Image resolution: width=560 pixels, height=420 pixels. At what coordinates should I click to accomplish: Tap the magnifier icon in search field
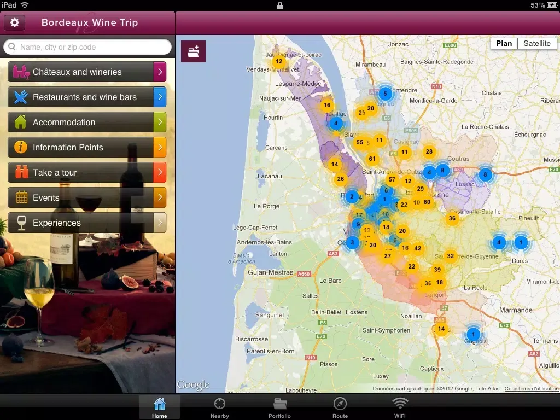click(x=12, y=47)
